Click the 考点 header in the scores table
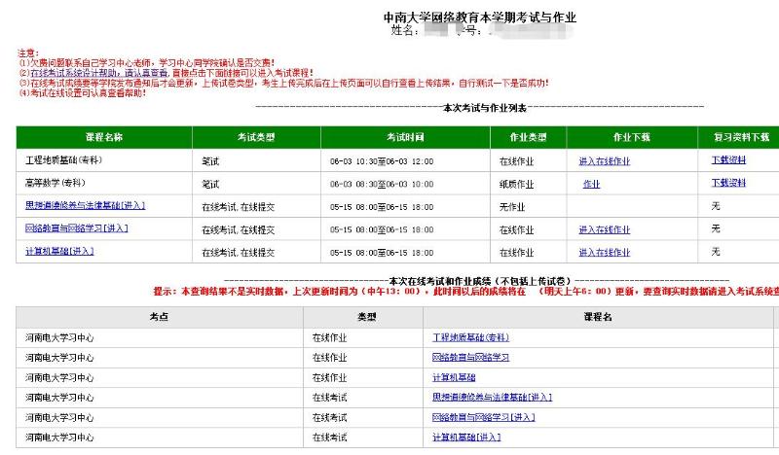 (x=159, y=317)
